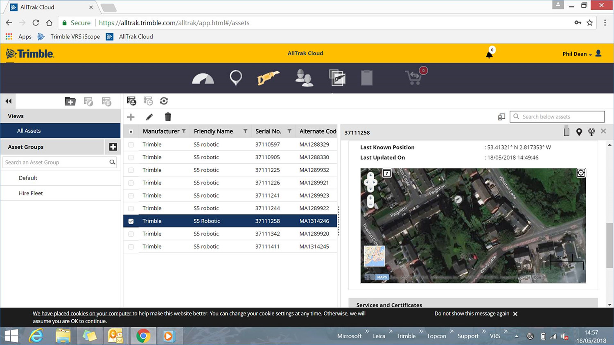The width and height of the screenshot is (614, 345).
Task: Open the dashboard gauge icon
Action: 203,78
